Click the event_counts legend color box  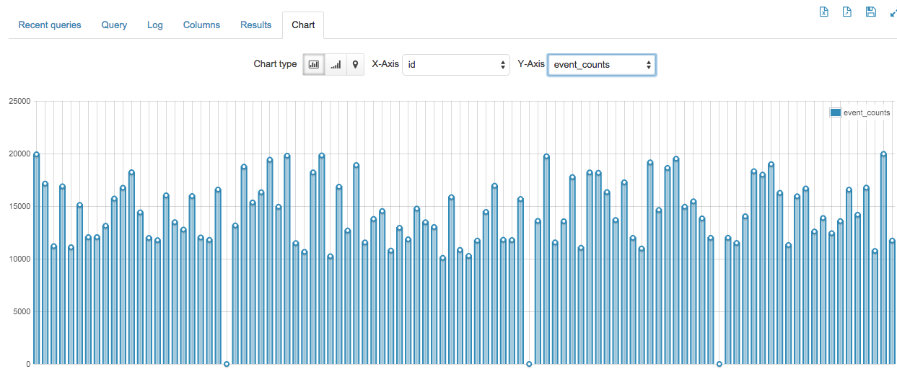[835, 112]
